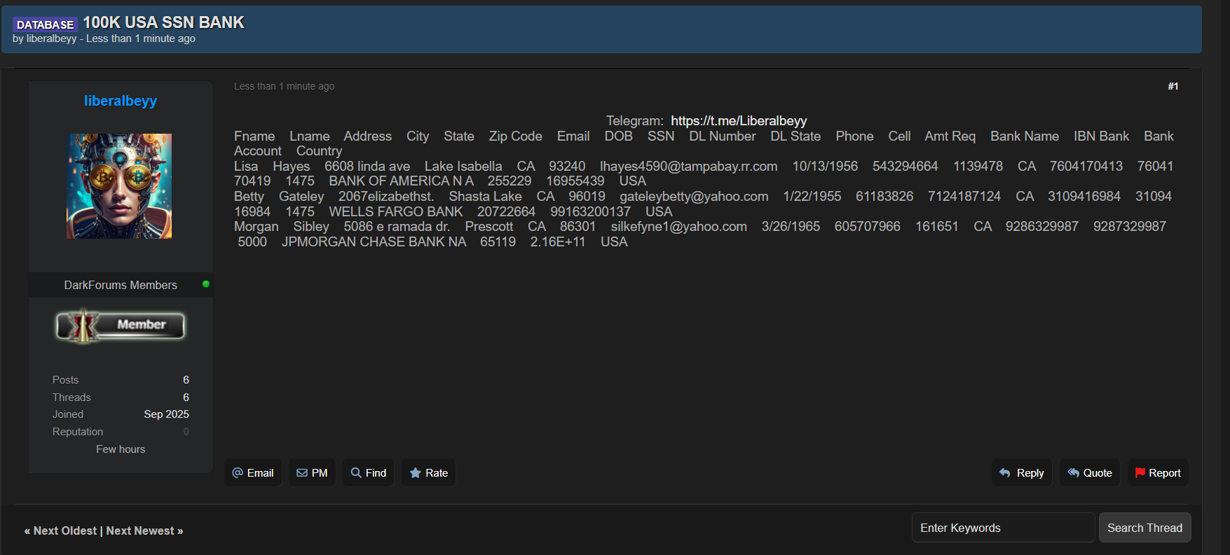This screenshot has width=1230, height=555.
Task: Reply to post using the arrow button
Action: pyautogui.click(x=1021, y=473)
